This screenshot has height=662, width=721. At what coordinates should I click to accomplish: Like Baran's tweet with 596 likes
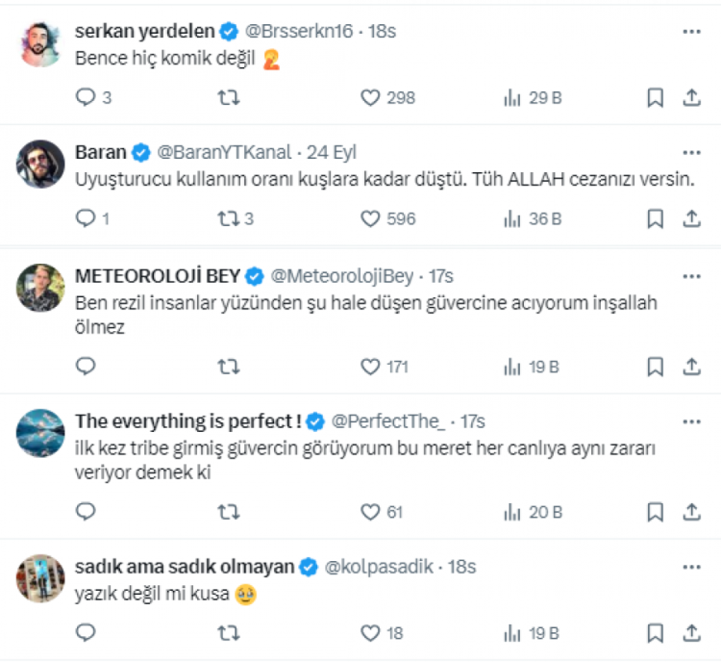pos(371,219)
